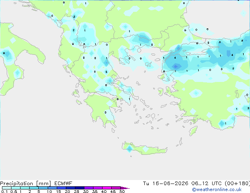Click the legend label '15'
Image resolution: width=250 pixels, height=193 pixels.
58,191
